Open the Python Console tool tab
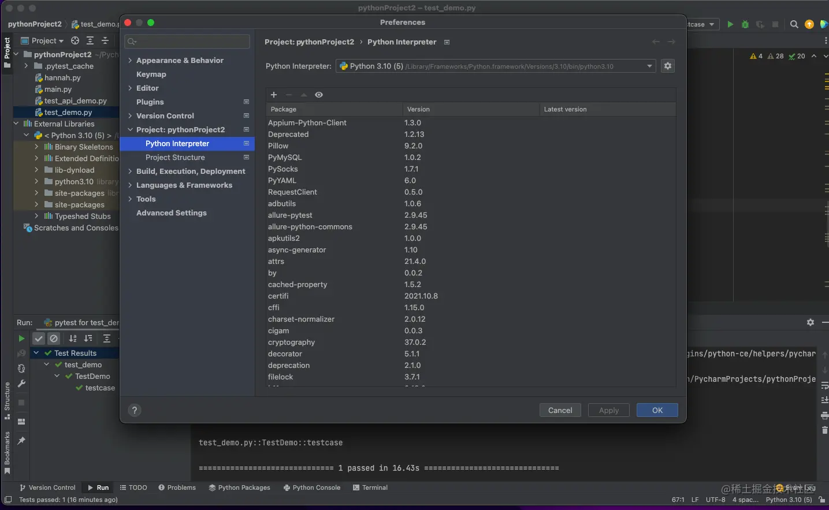This screenshot has height=510, width=829. (x=311, y=487)
